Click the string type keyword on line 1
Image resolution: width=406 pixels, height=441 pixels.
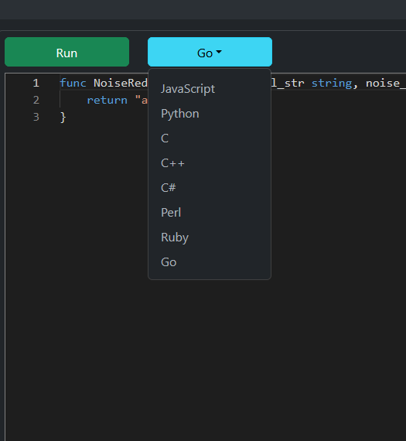[332, 84]
